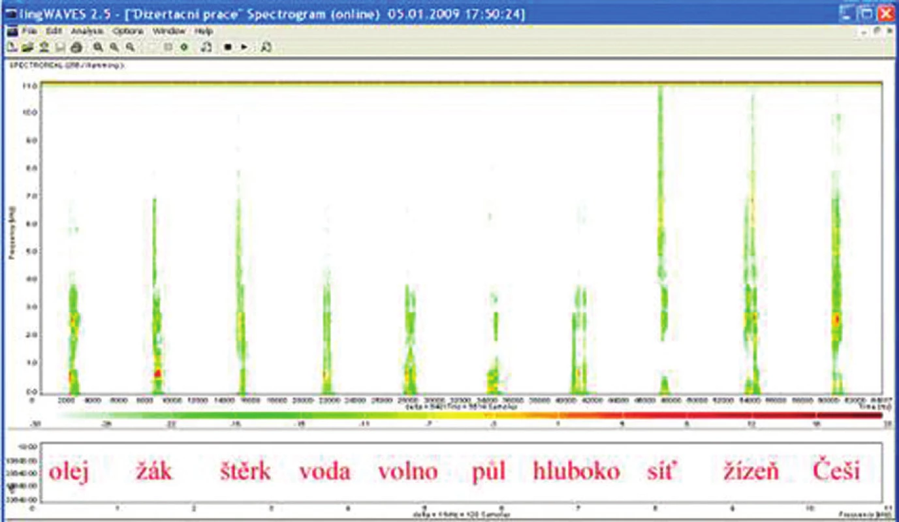The width and height of the screenshot is (899, 522).
Task: Select the word 'hluboko' label
Action: [576, 471]
